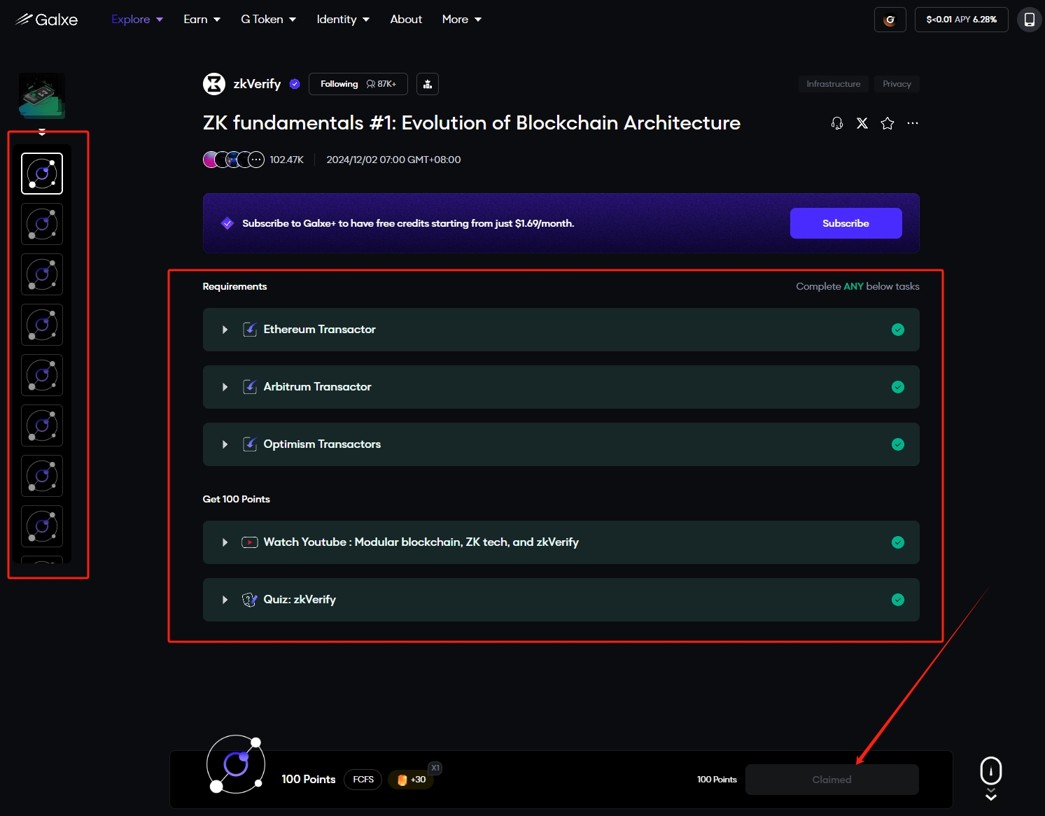The height and width of the screenshot is (816, 1045).
Task: Expand the Arbitrum Transactor task
Action: (x=225, y=387)
